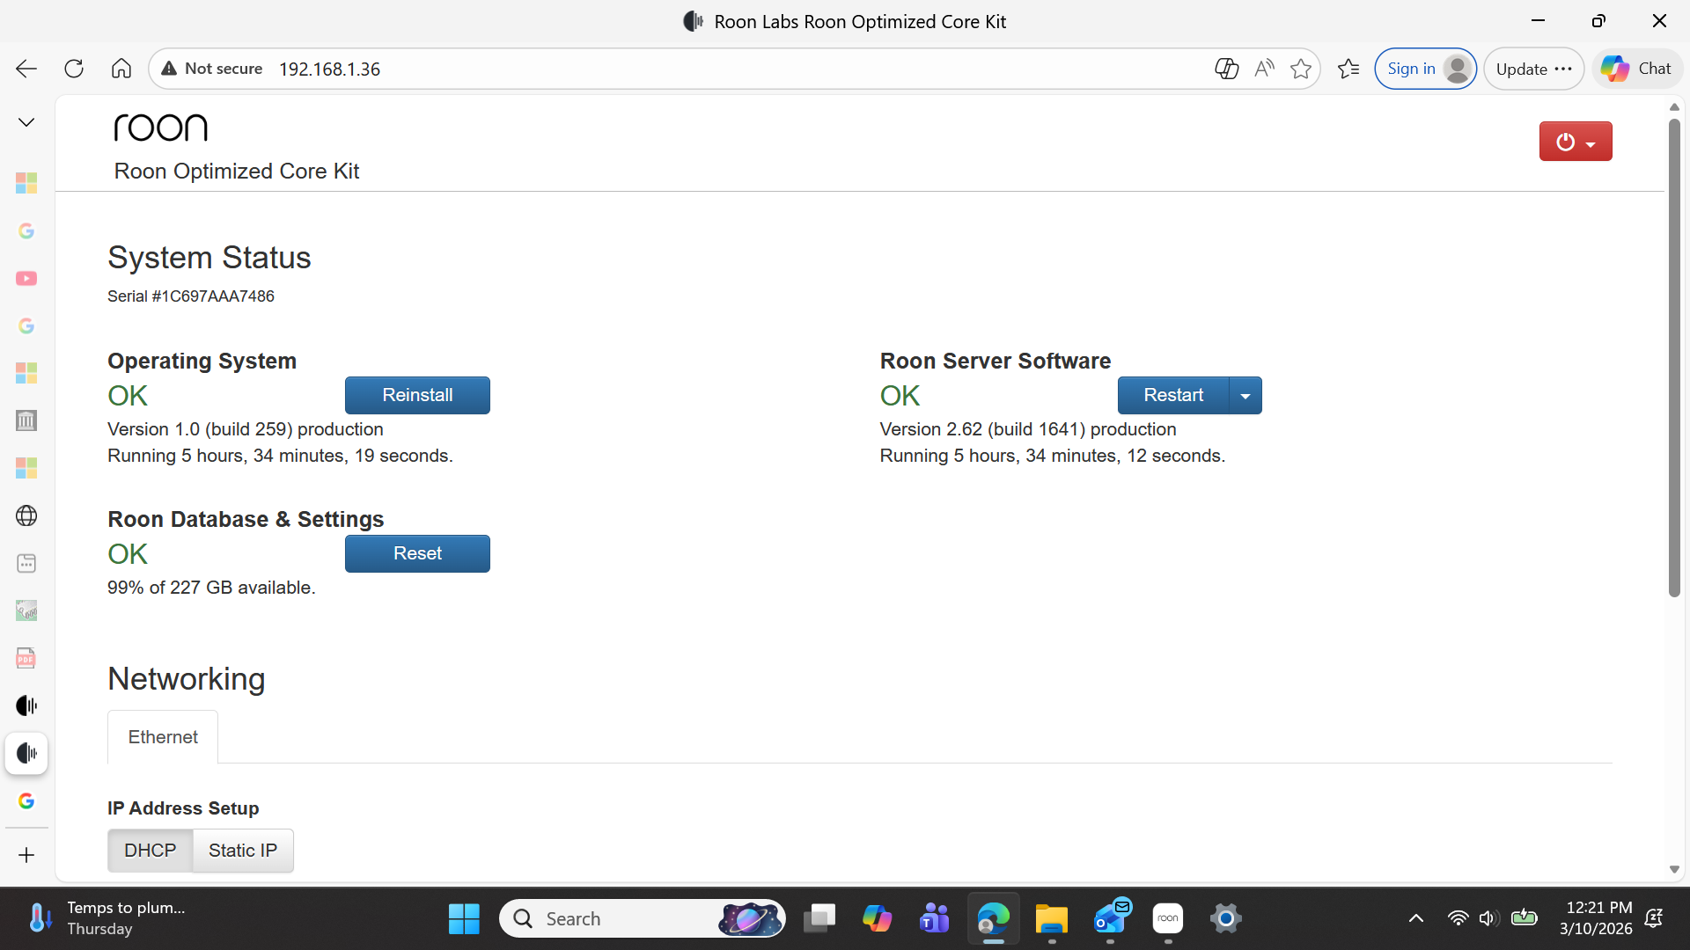Select the Ethernet tab
This screenshot has height=950, width=1690.
coord(163,737)
